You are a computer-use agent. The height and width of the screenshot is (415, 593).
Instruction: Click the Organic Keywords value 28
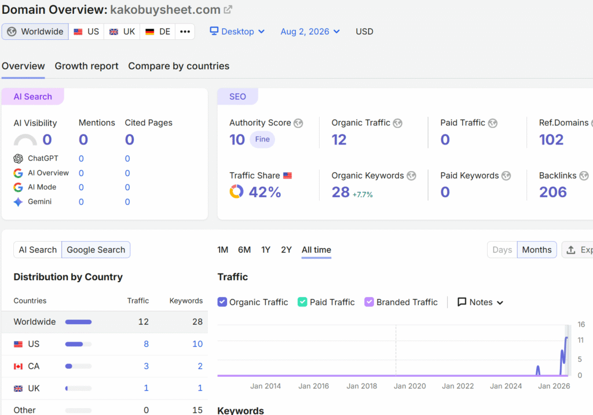coord(341,192)
